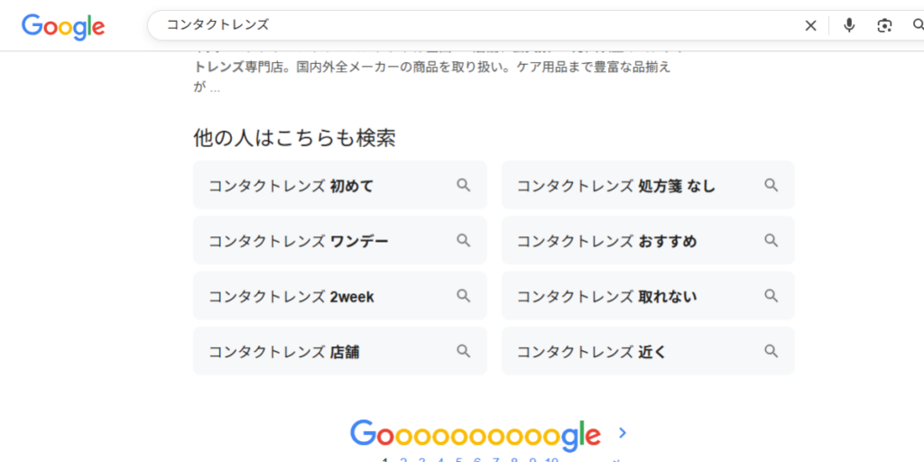The height and width of the screenshot is (462, 924).
Task: Click magnifier icon in the 2week suggestion
Action: point(464,295)
